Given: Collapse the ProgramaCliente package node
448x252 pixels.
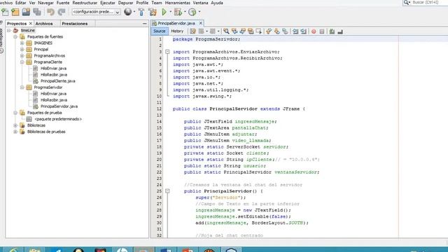Looking at the screenshot, I should point(22,62).
